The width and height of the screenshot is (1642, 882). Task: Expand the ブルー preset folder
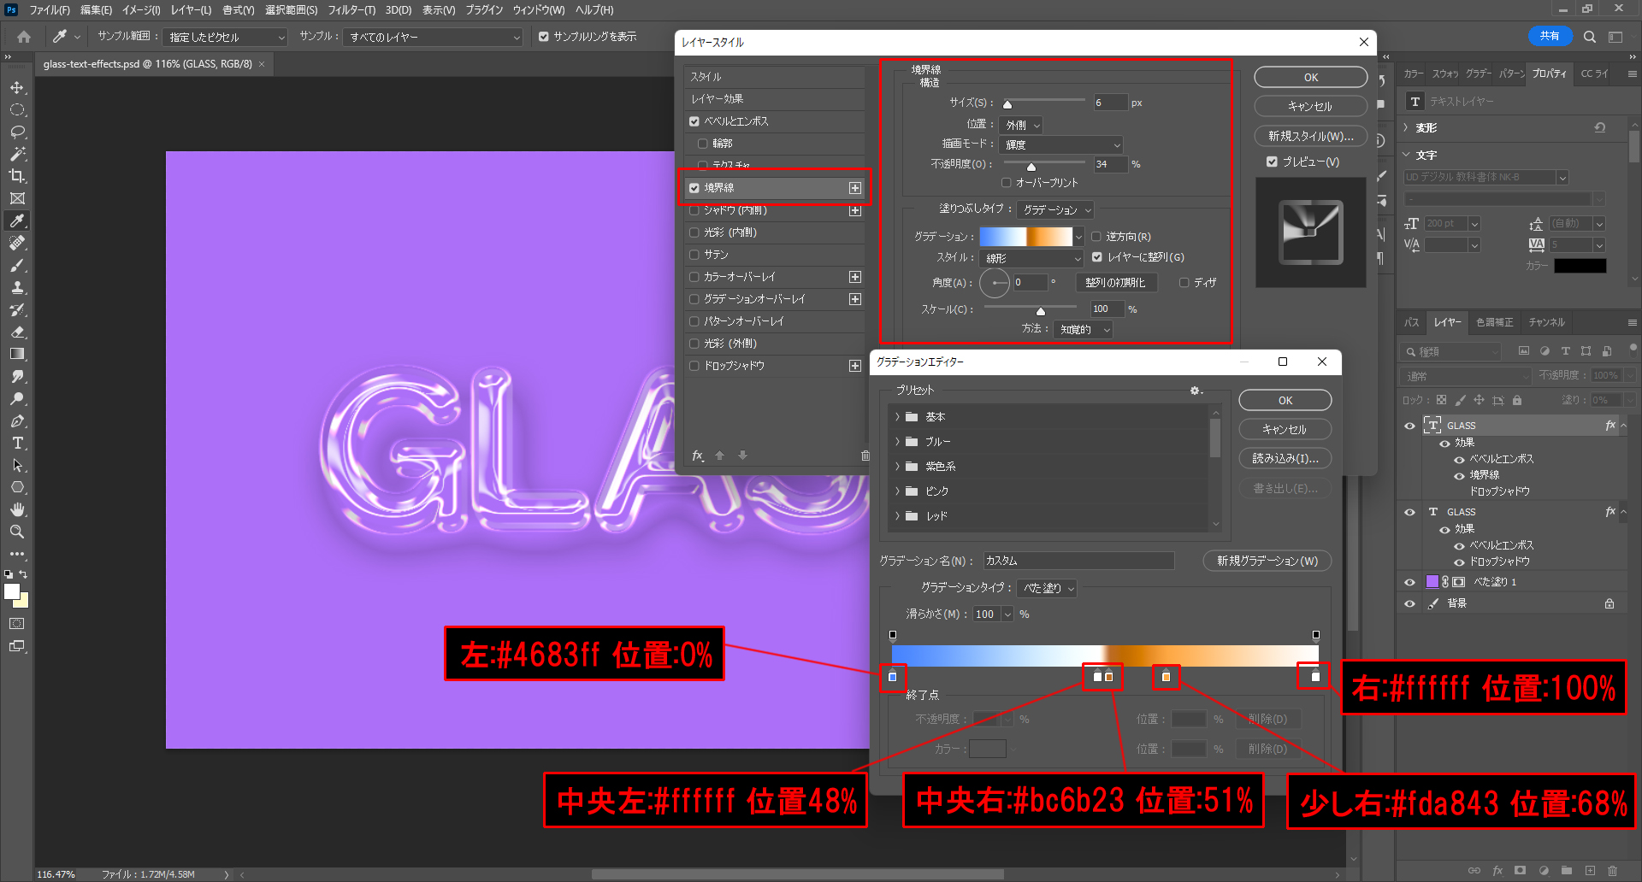(897, 442)
